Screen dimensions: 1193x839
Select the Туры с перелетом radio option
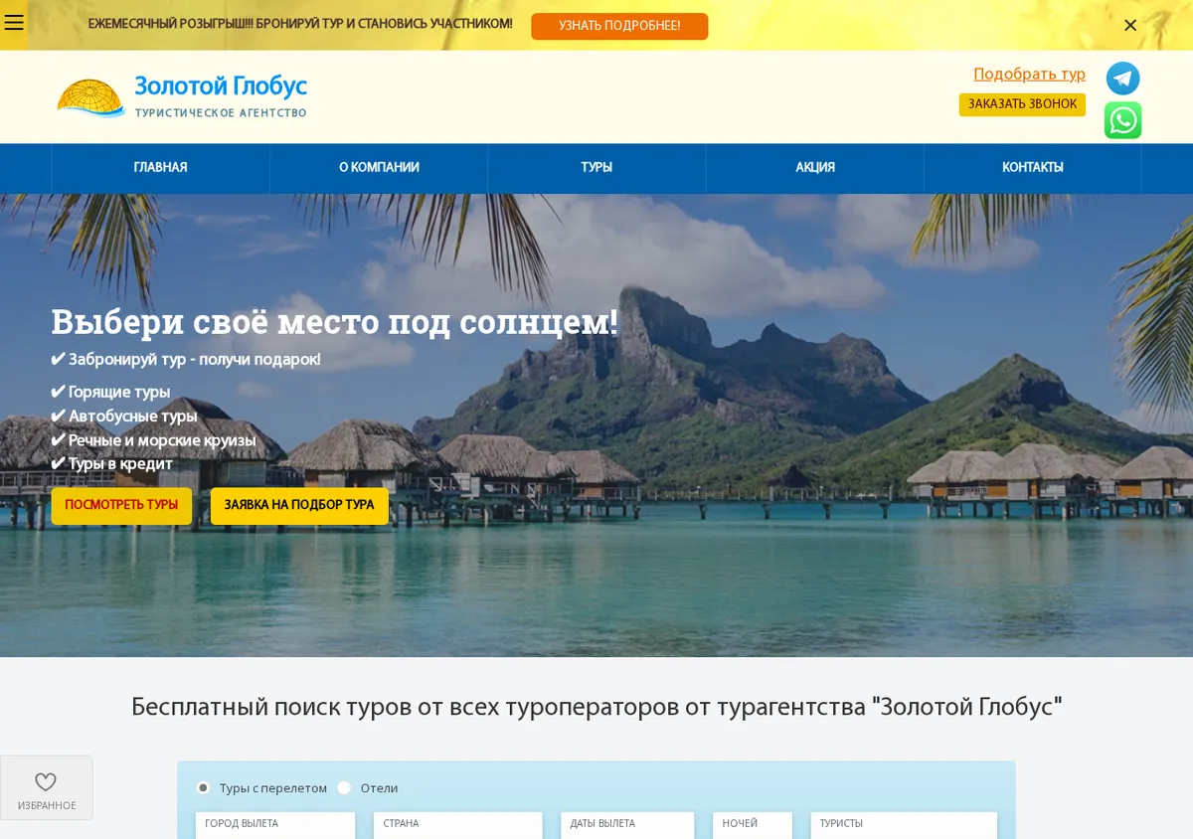(x=204, y=787)
